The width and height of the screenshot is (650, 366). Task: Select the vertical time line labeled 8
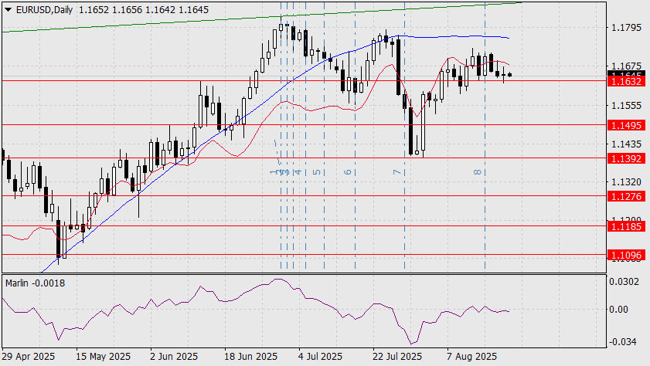(485, 137)
